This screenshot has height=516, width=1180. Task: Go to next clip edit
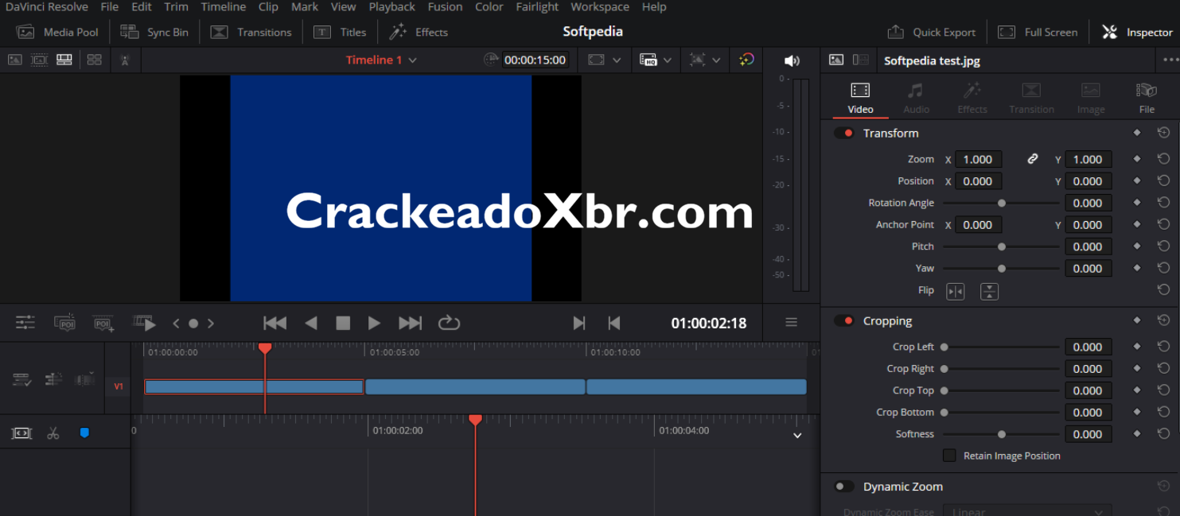tap(579, 323)
